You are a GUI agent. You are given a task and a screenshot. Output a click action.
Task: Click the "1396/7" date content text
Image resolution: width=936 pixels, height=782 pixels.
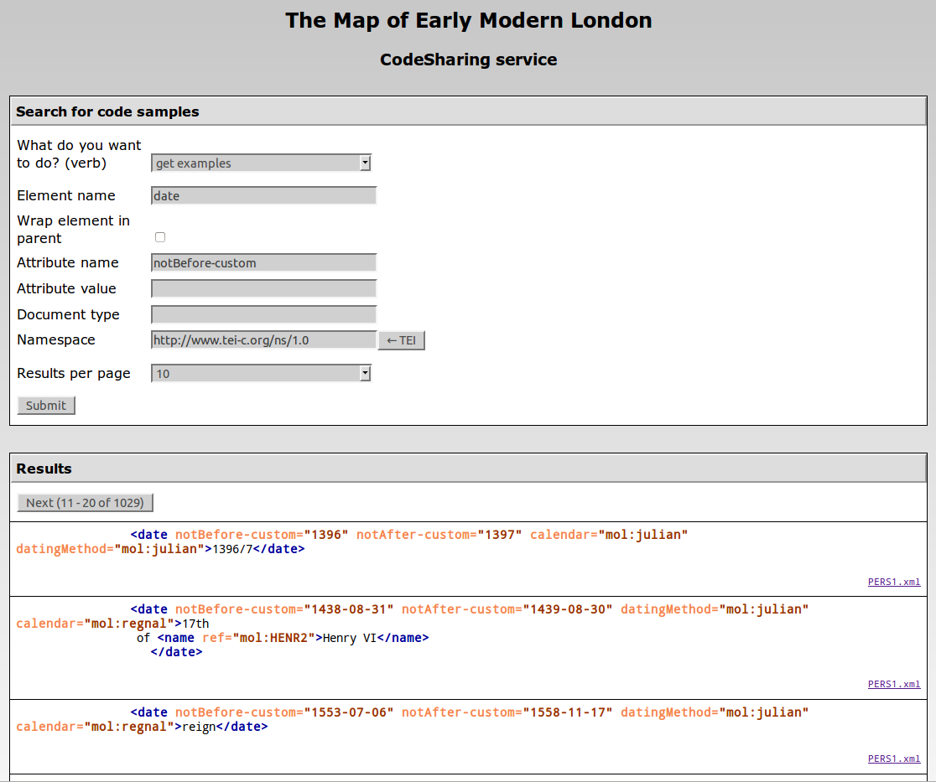click(x=233, y=549)
